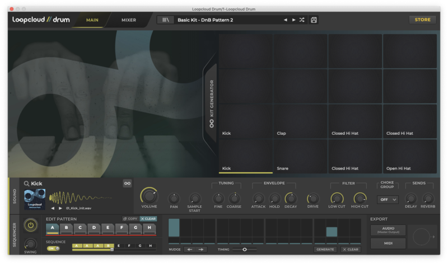Click the Loopcloud link icon beside Kick
The width and height of the screenshot is (448, 264).
(127, 183)
